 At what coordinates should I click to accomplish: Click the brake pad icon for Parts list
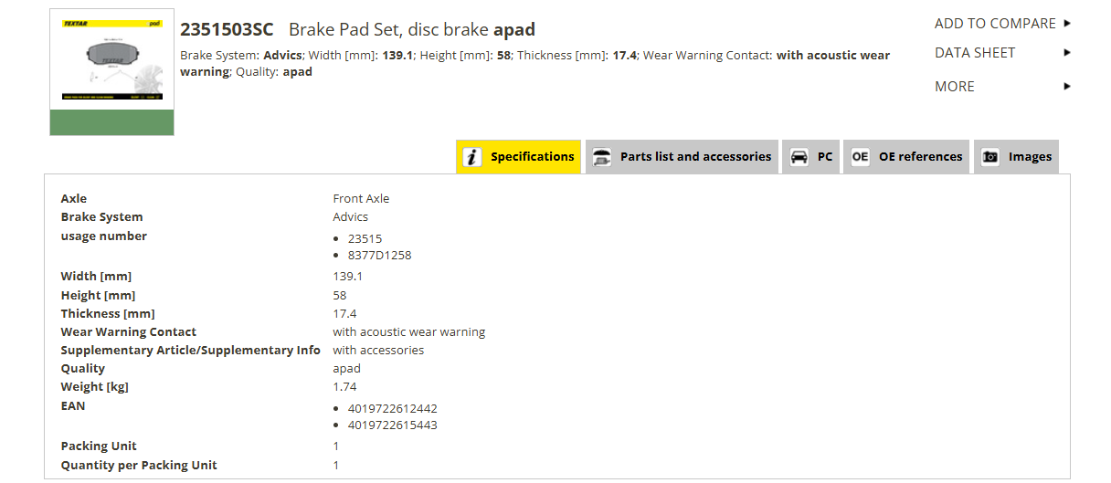click(x=602, y=157)
